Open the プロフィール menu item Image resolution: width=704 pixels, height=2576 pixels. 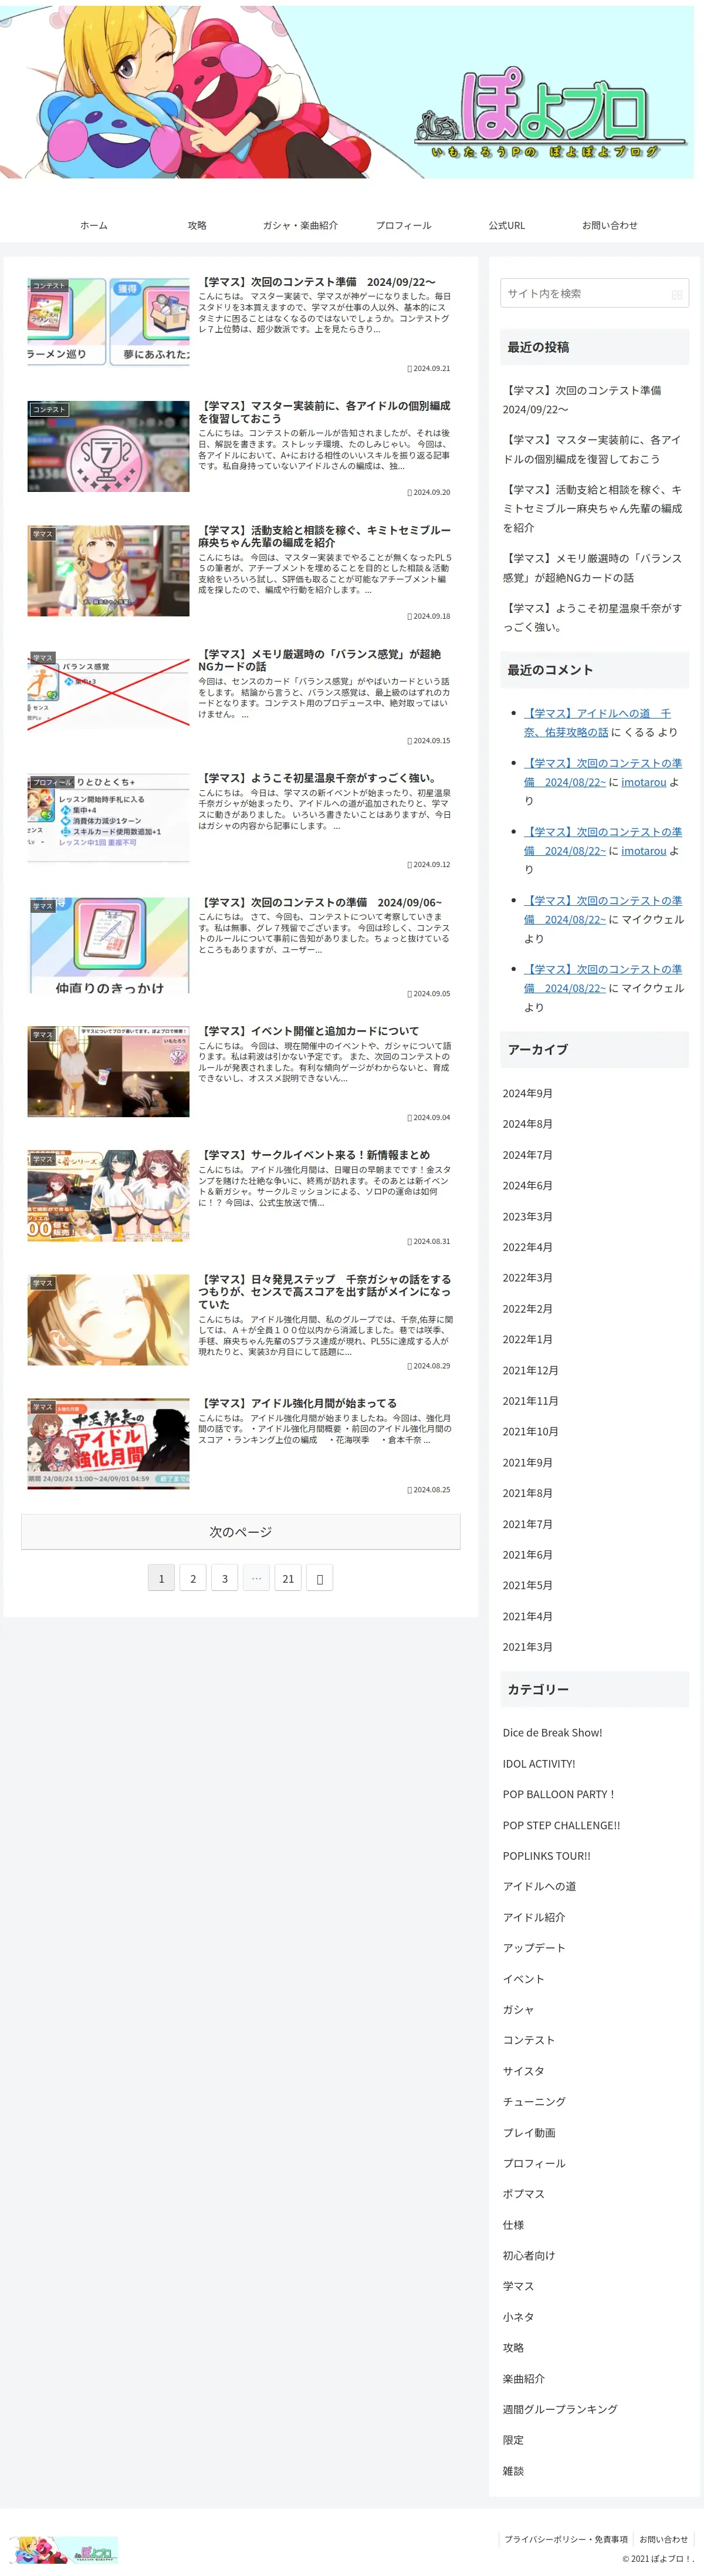[404, 225]
